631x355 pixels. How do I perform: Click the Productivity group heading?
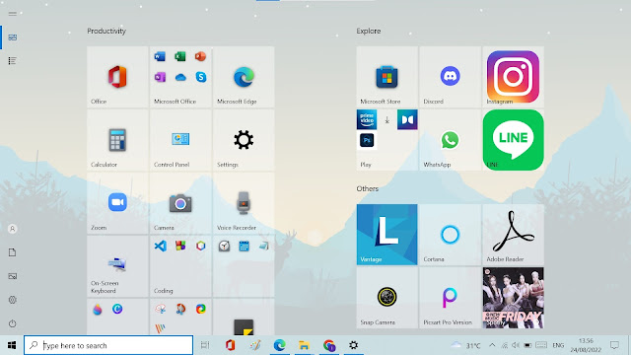[x=106, y=31]
